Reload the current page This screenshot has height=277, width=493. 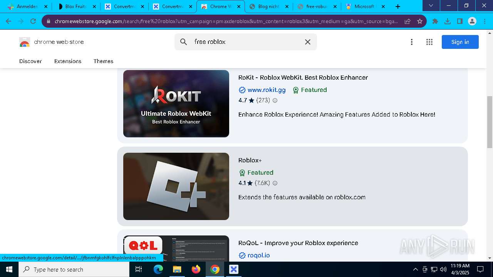point(33,21)
